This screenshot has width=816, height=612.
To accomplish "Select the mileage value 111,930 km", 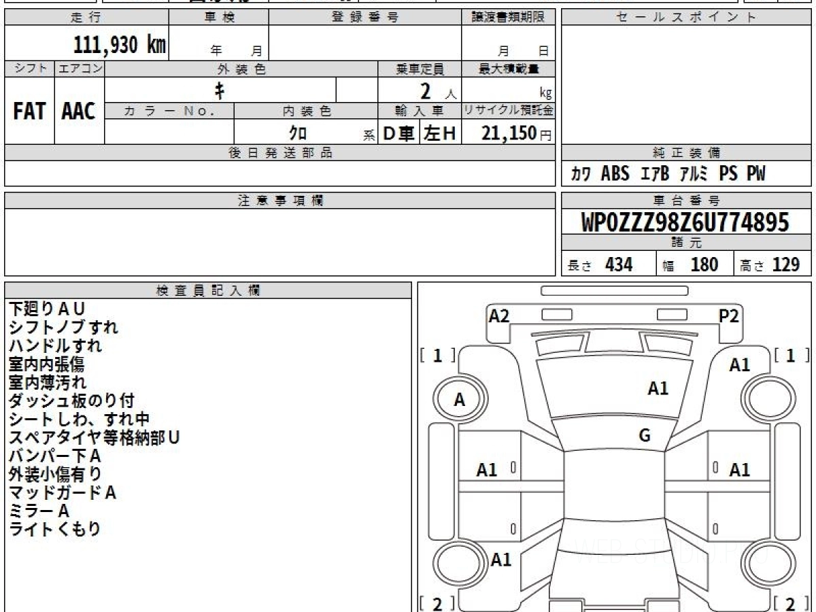I will [120, 45].
